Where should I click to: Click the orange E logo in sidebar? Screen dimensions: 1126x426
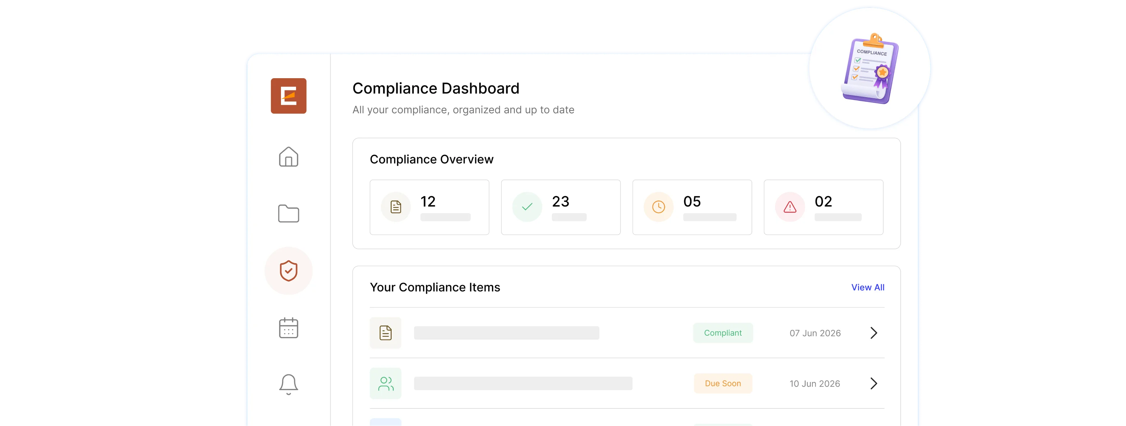pyautogui.click(x=289, y=96)
